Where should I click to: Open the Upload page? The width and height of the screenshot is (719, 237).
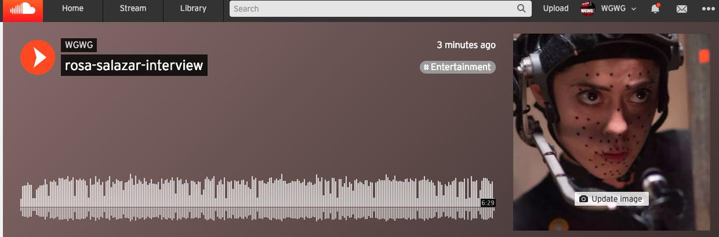point(555,8)
